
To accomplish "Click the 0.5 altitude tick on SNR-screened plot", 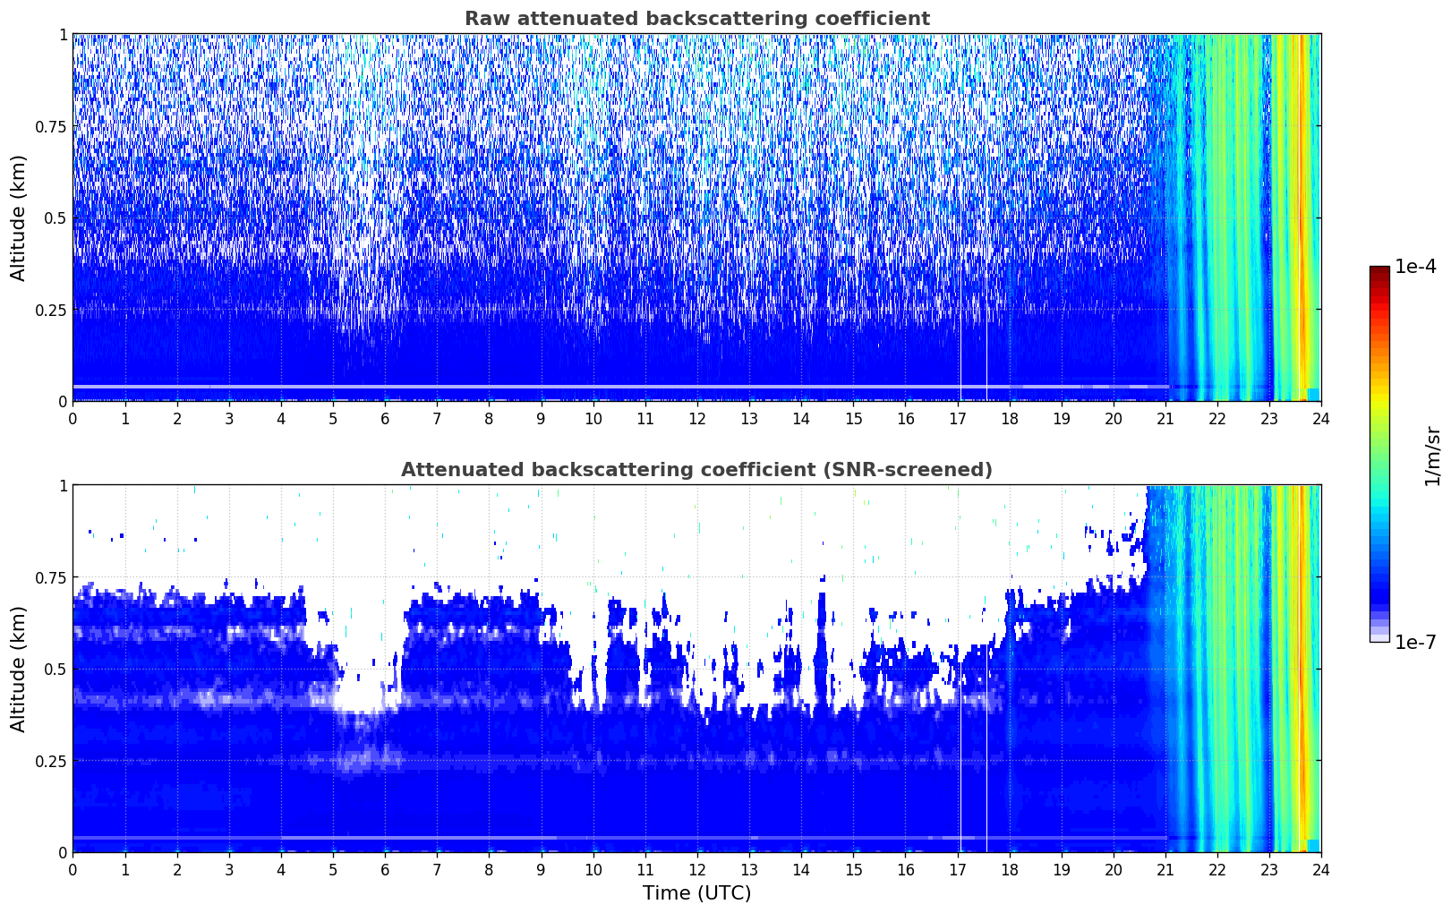I will click(56, 670).
